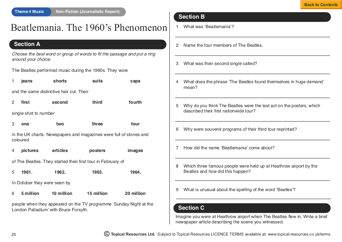Select the 'one' option in row 3

click(25, 124)
